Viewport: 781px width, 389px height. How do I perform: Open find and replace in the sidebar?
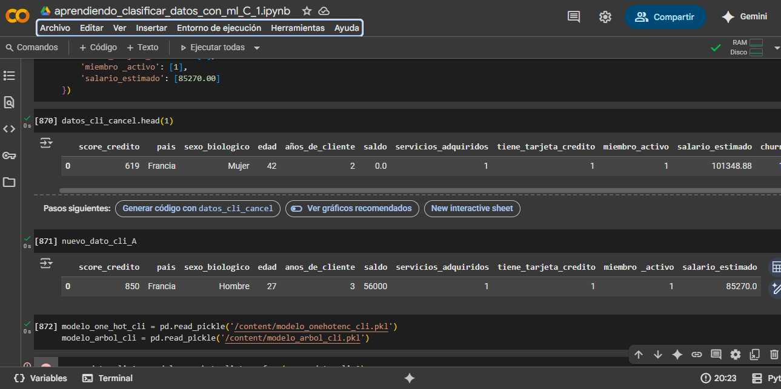[9, 102]
